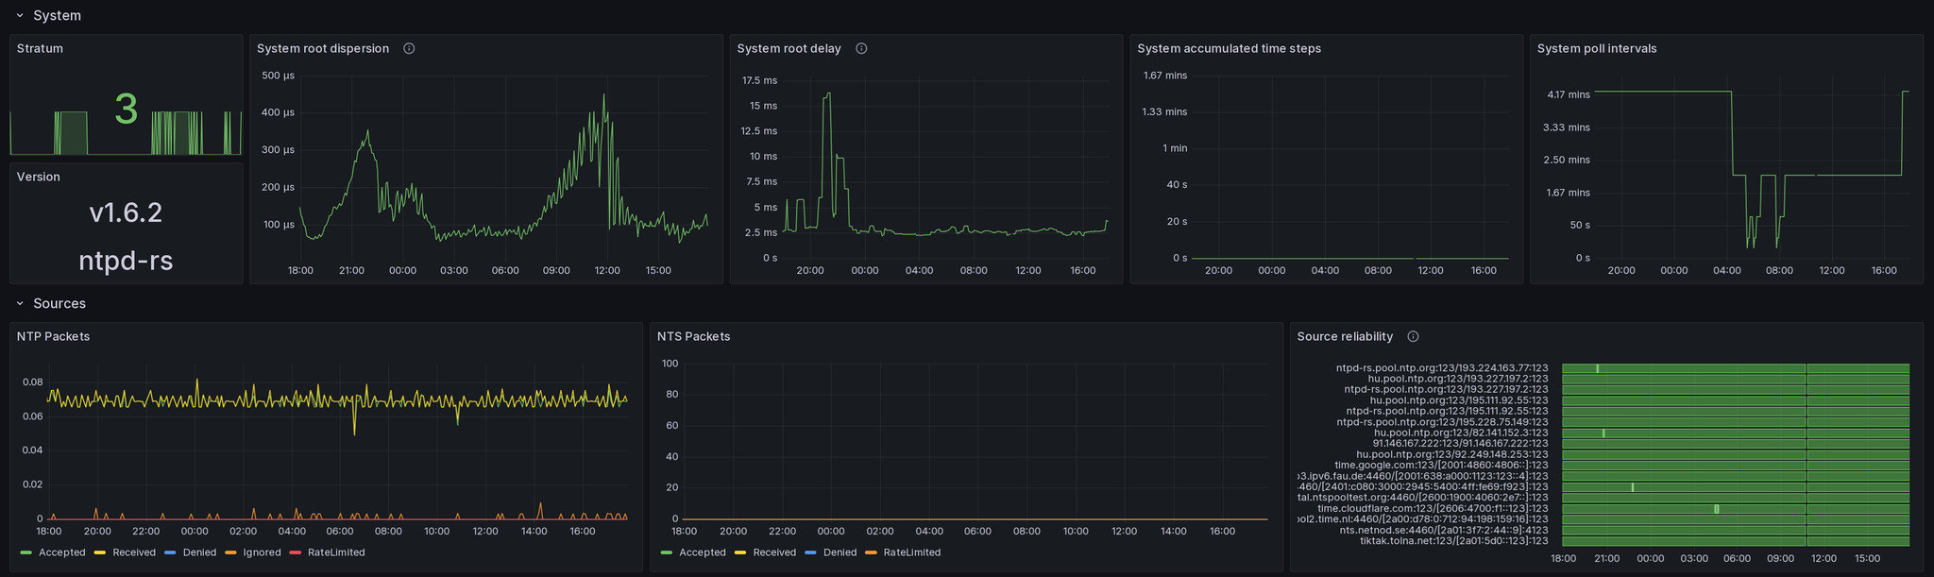Click the System root dispersion info icon

(409, 49)
